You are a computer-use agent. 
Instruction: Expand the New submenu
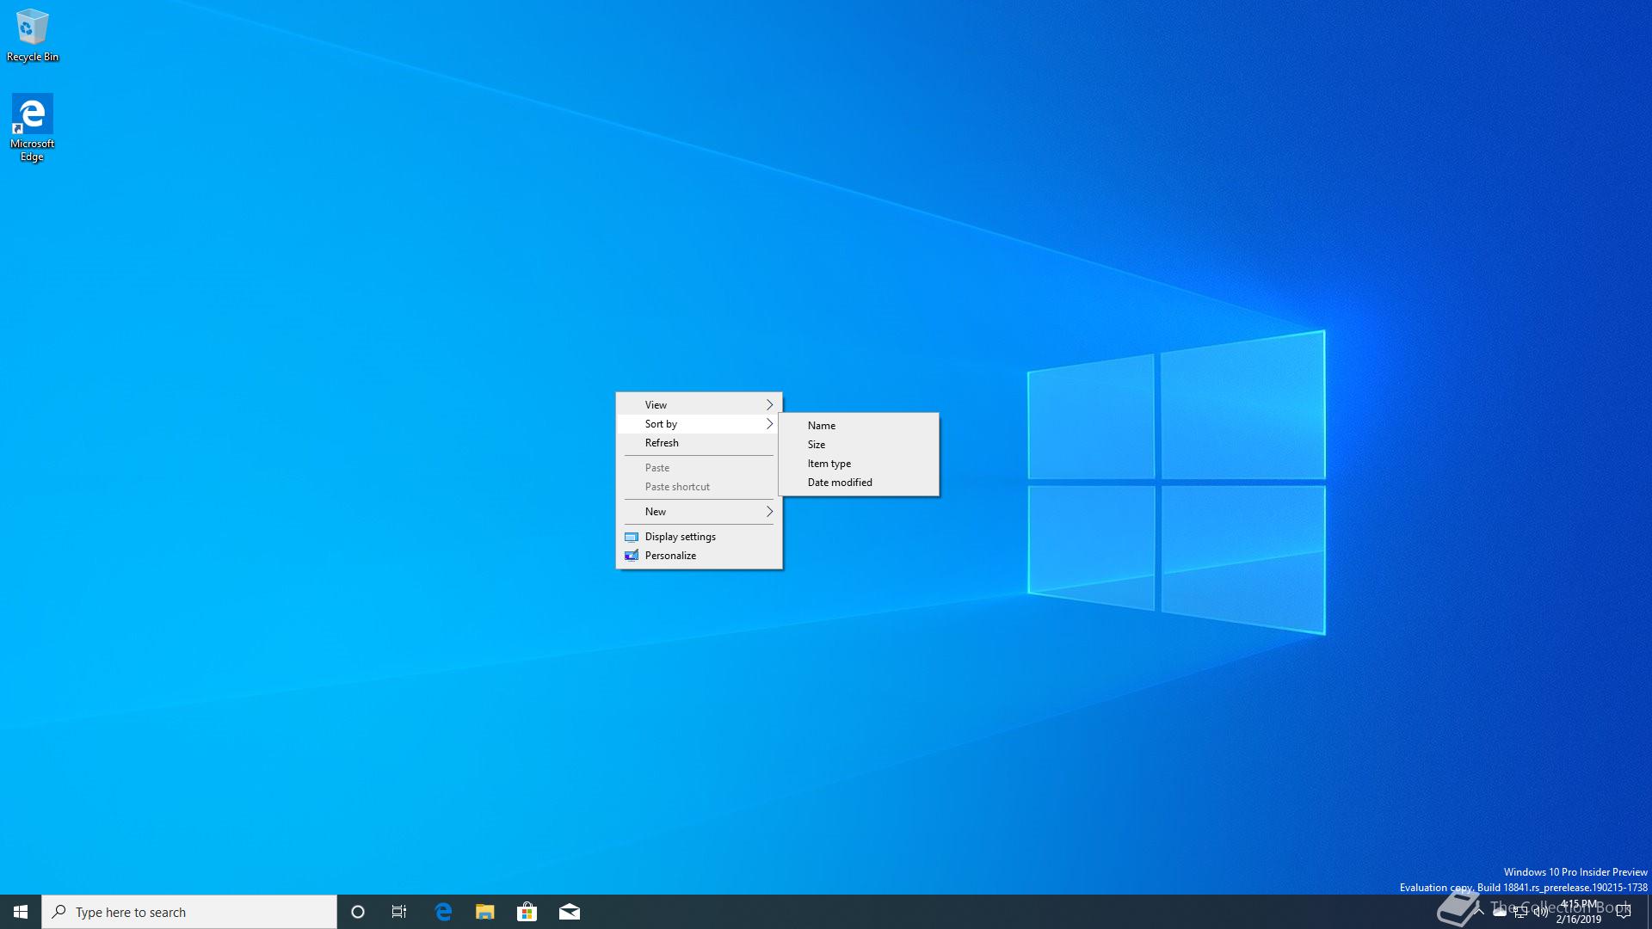pos(699,510)
